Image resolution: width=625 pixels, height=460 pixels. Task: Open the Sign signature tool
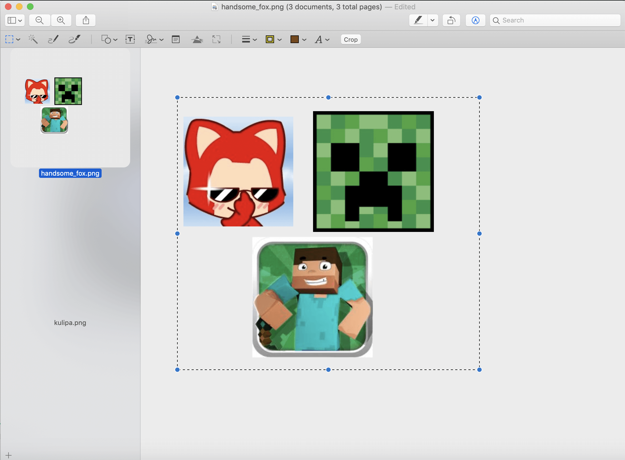tap(151, 39)
